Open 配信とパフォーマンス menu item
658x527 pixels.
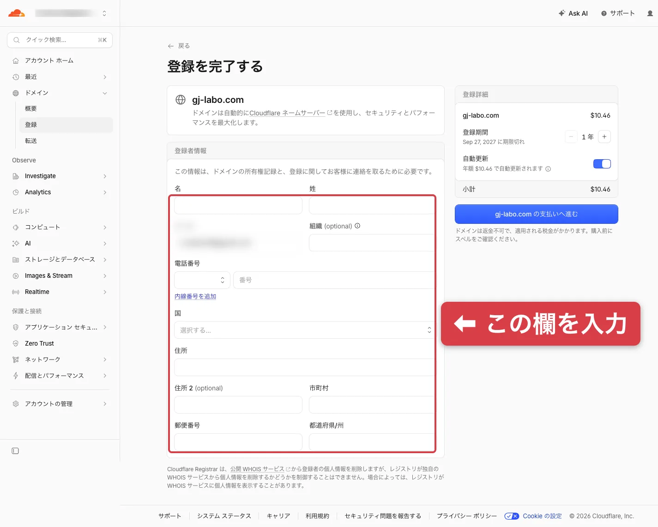pos(60,376)
